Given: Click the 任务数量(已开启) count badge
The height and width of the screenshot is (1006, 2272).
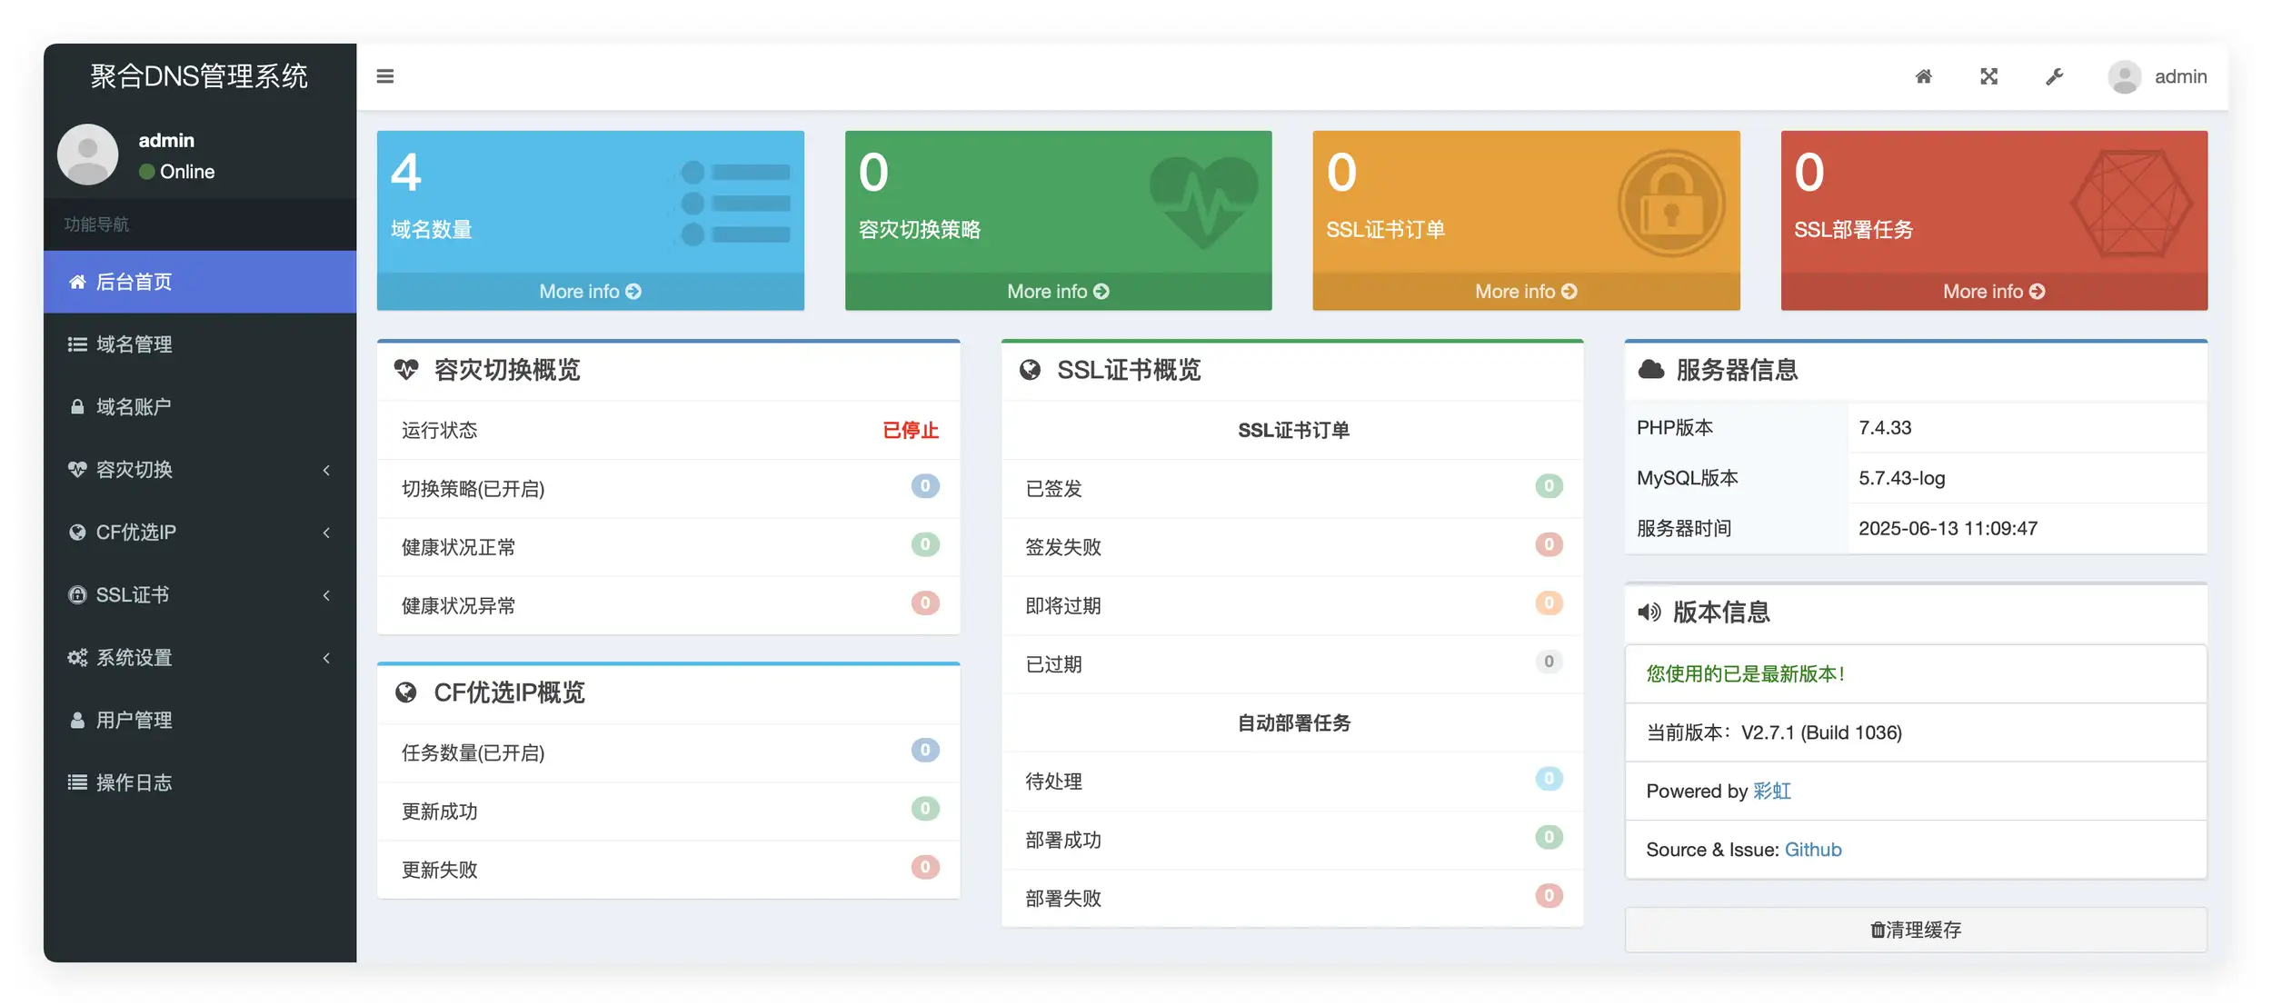Looking at the screenshot, I should pos(925,751).
